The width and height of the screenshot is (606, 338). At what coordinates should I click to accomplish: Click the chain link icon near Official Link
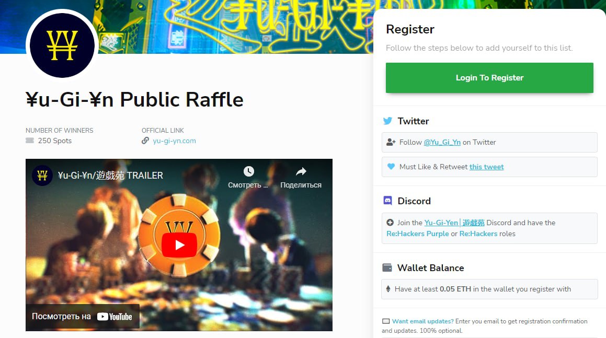click(x=145, y=141)
